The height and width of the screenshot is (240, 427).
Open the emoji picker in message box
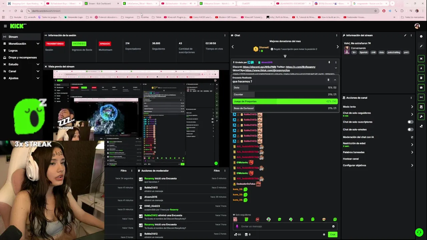333,226
